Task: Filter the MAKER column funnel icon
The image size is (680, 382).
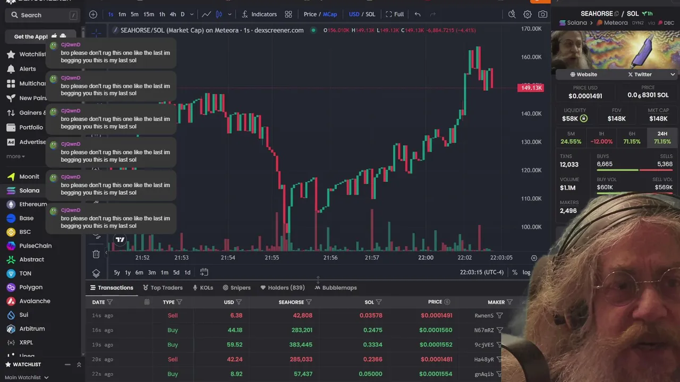Action: 509,302
